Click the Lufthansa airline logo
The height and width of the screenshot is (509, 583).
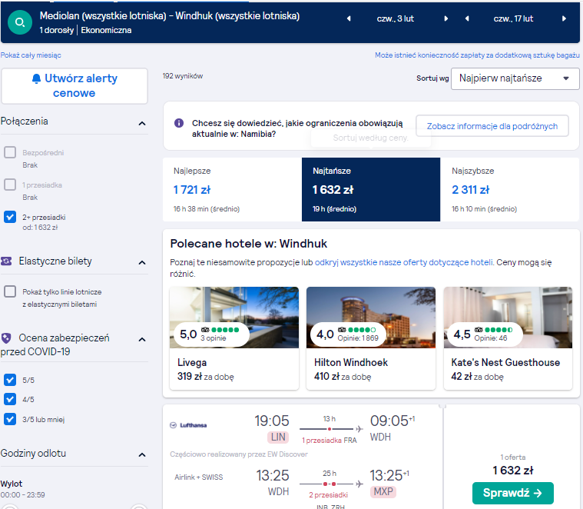click(188, 425)
